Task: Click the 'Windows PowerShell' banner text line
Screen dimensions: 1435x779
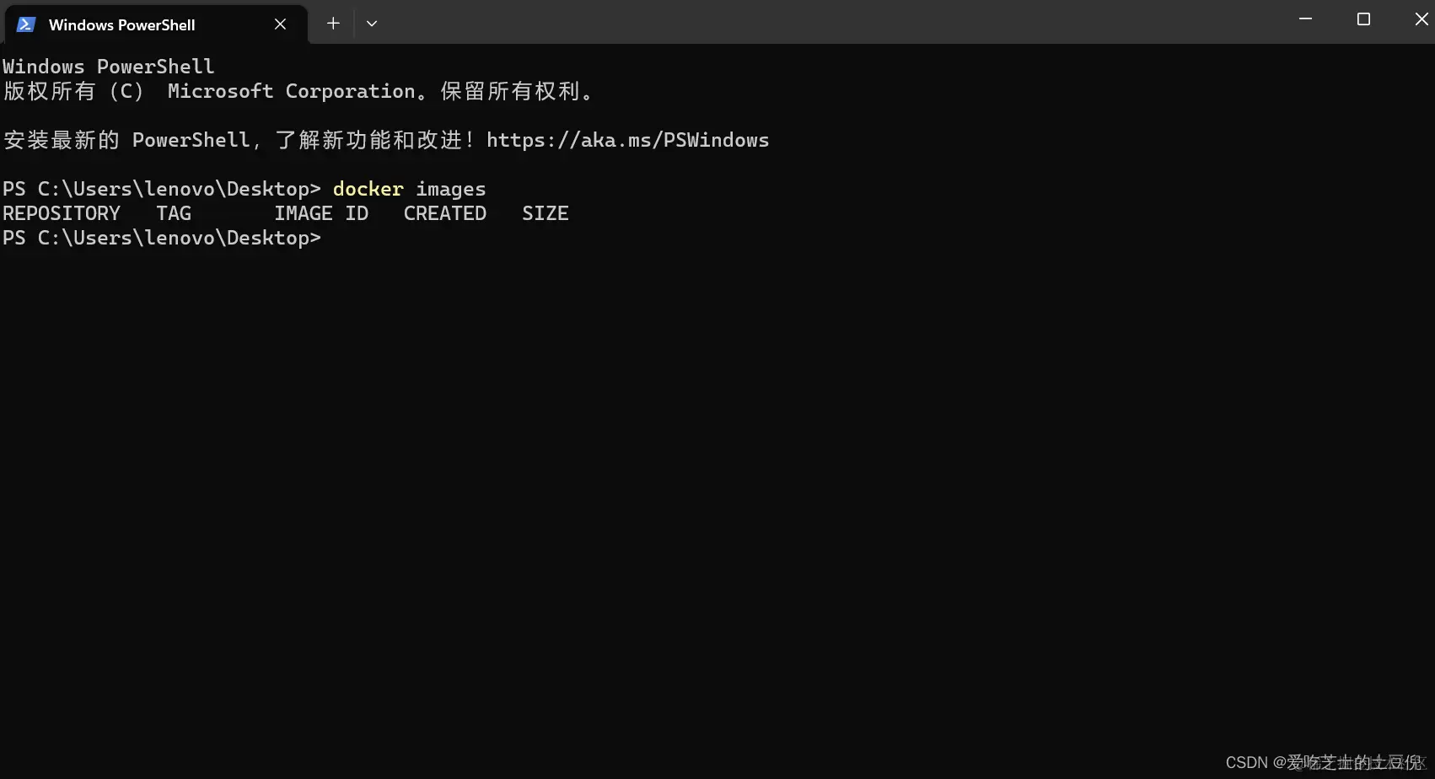Action: [x=109, y=67]
